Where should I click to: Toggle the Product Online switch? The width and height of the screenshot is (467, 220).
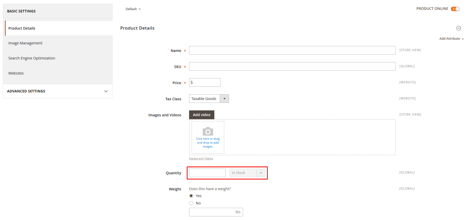[455, 9]
